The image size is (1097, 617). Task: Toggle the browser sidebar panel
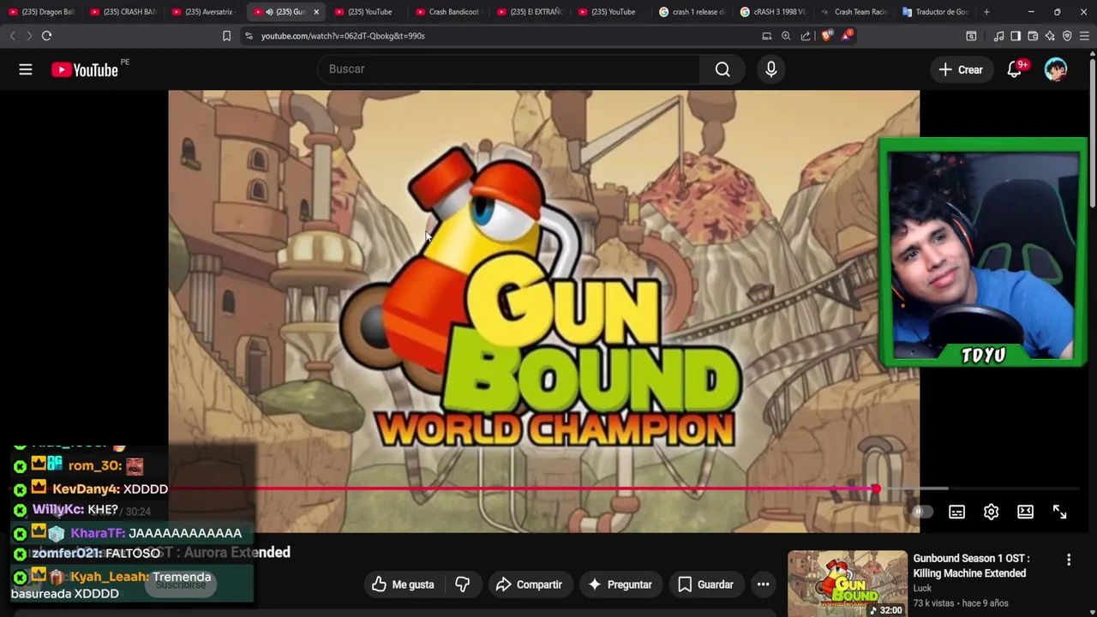point(1016,36)
